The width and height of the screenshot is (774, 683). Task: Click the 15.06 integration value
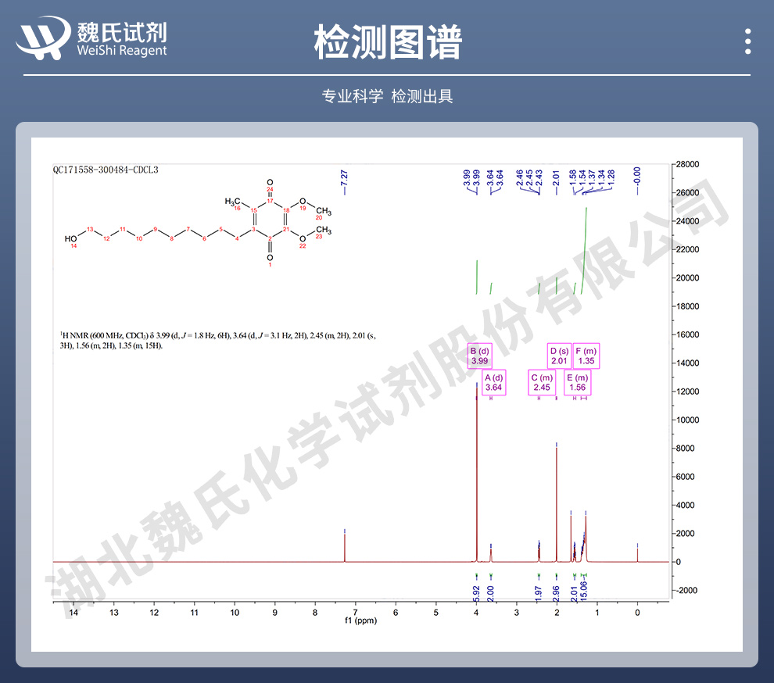click(x=583, y=591)
